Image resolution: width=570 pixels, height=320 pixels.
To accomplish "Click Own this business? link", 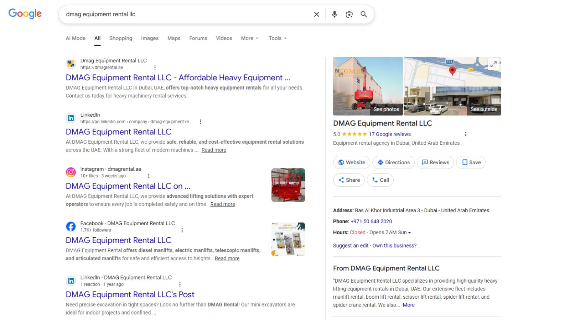I will coord(394,246).
